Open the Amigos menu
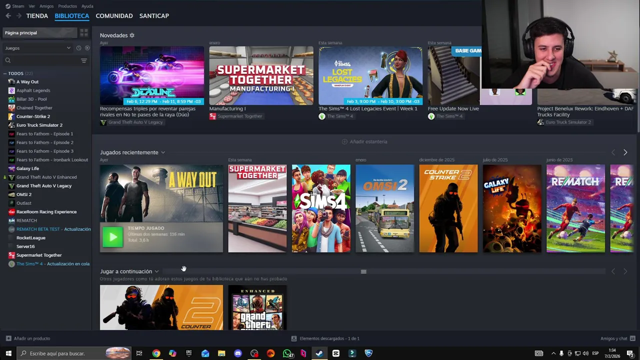This screenshot has height=360, width=640. 46,6
